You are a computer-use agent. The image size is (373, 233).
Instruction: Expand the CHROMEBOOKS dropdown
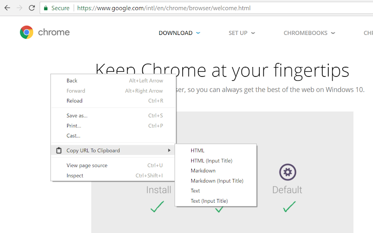(x=309, y=33)
